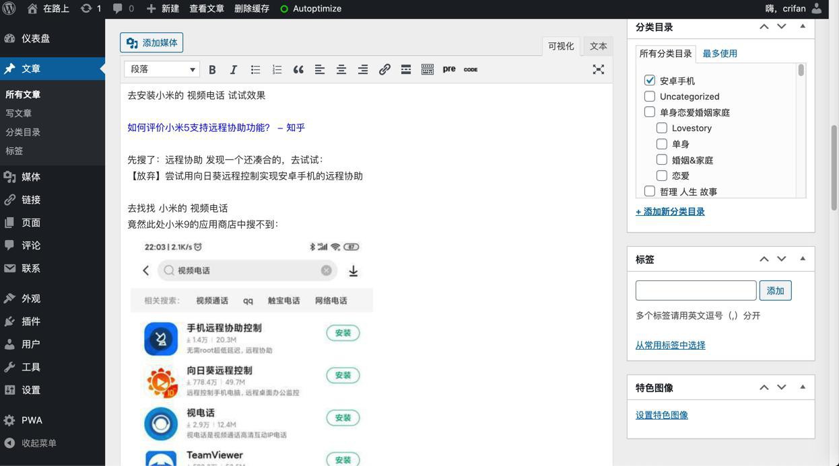This screenshot has width=839, height=466.
Task: Open the Links (链接) sidebar menu
Action: (53, 200)
